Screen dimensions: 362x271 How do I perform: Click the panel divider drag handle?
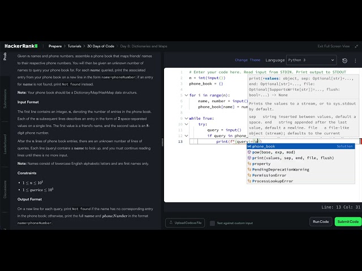(x=162, y=142)
